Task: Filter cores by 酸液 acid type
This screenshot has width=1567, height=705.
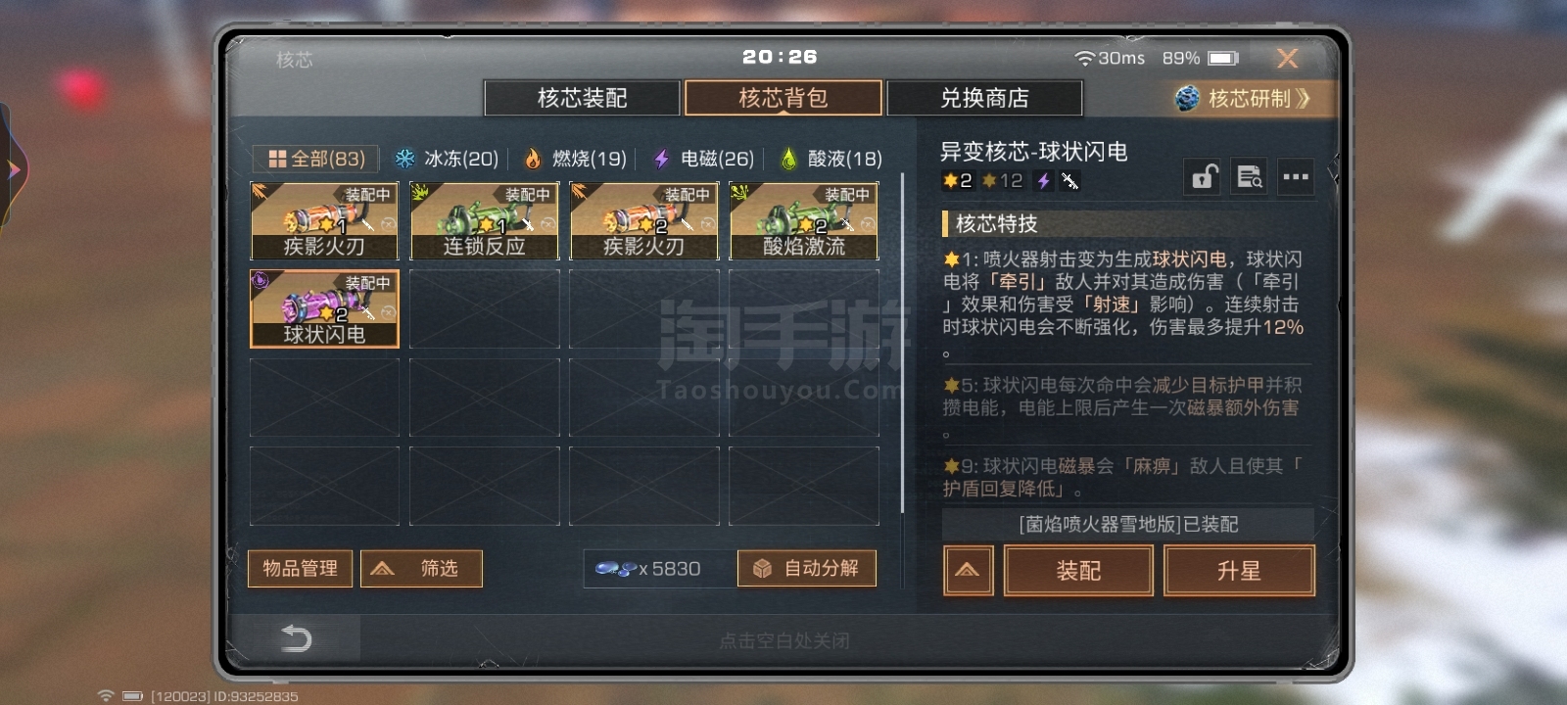Action: (831, 159)
